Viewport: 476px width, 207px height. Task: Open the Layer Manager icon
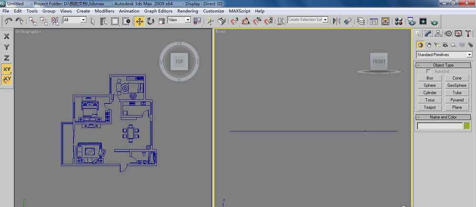[x=361, y=21]
